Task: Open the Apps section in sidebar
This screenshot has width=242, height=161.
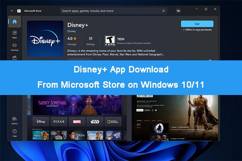Action: click(15, 34)
